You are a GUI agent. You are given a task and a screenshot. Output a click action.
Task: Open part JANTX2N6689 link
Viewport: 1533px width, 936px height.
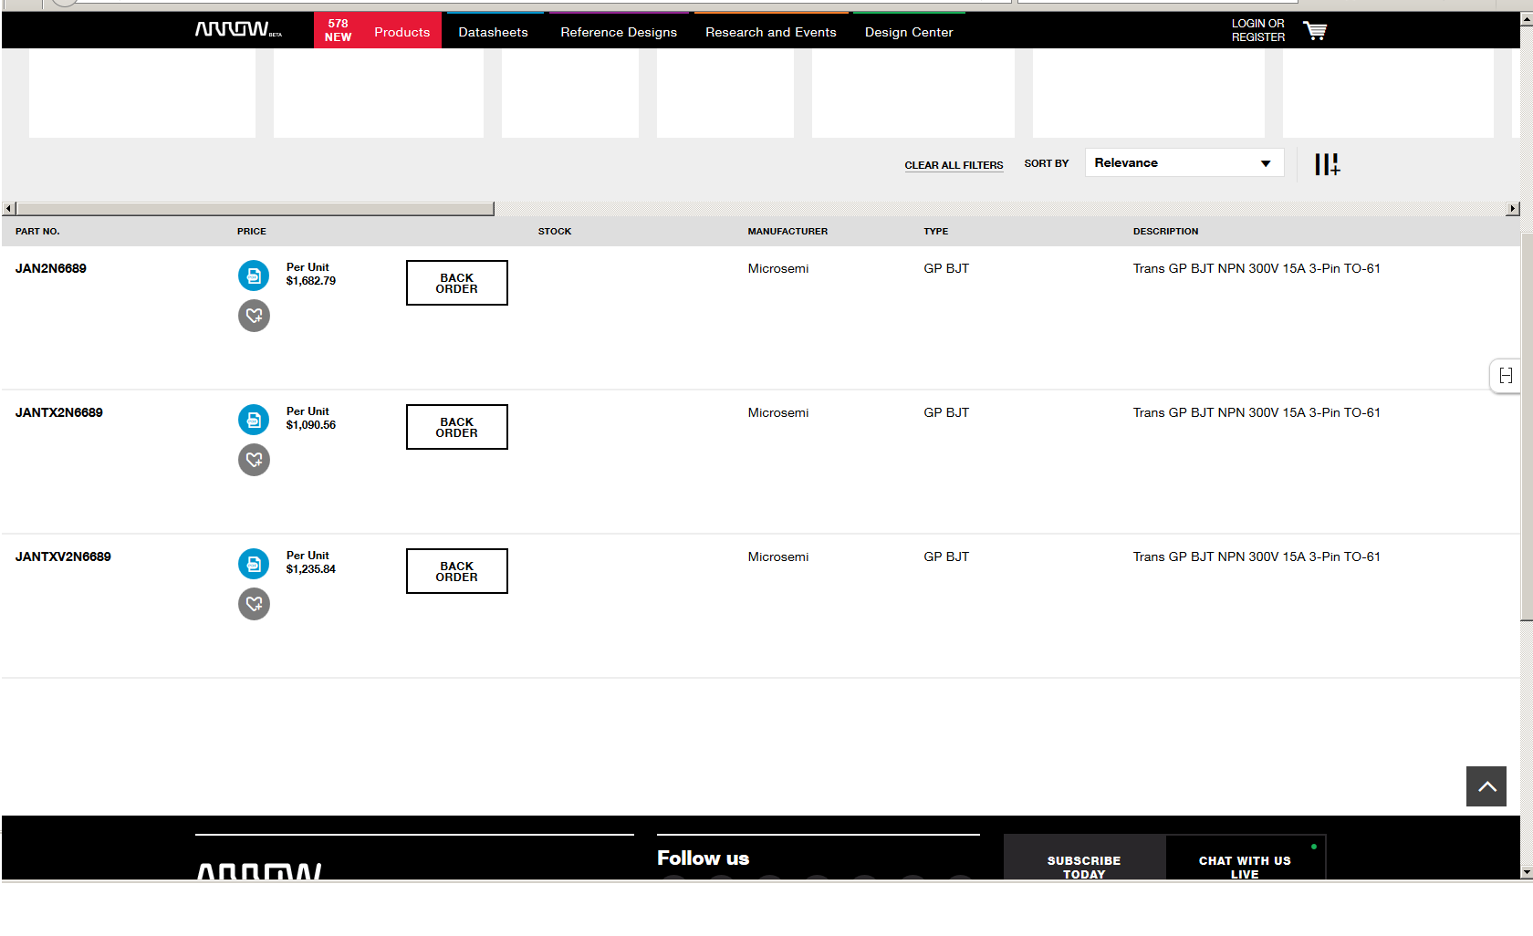59,412
